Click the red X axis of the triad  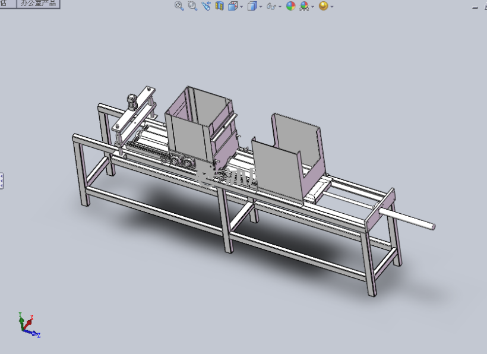pos(29,322)
